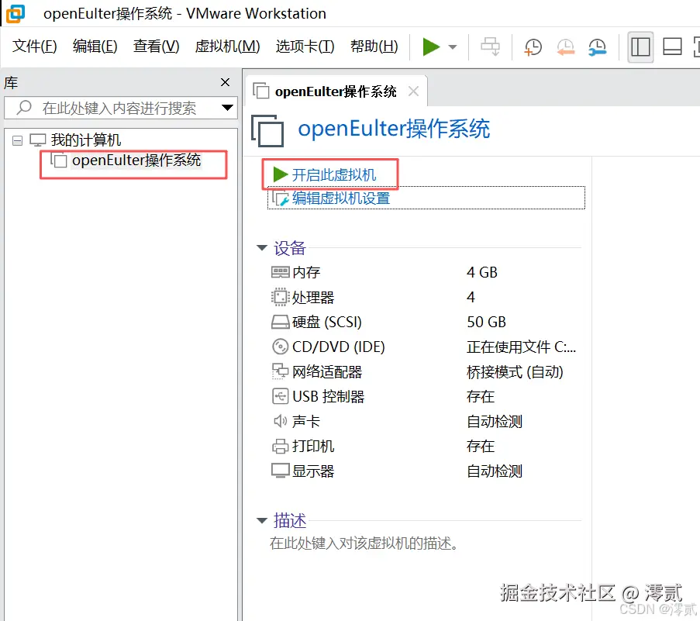Click the speaker icon beside 声卡

[281, 421]
